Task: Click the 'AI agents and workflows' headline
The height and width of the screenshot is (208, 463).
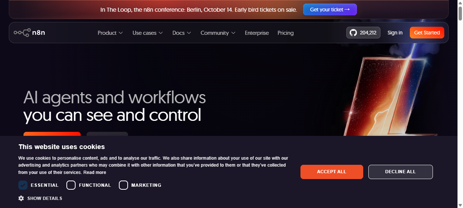Action: 114,97
